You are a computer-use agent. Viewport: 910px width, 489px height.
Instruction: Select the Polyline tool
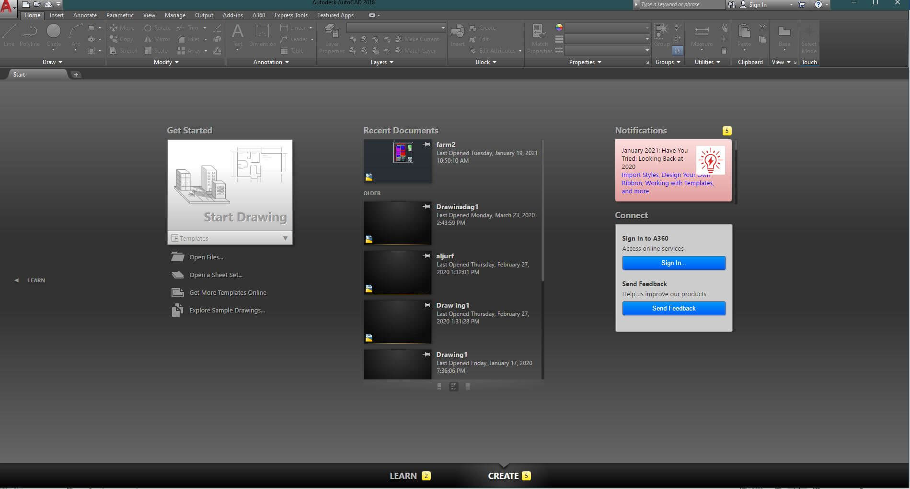30,36
